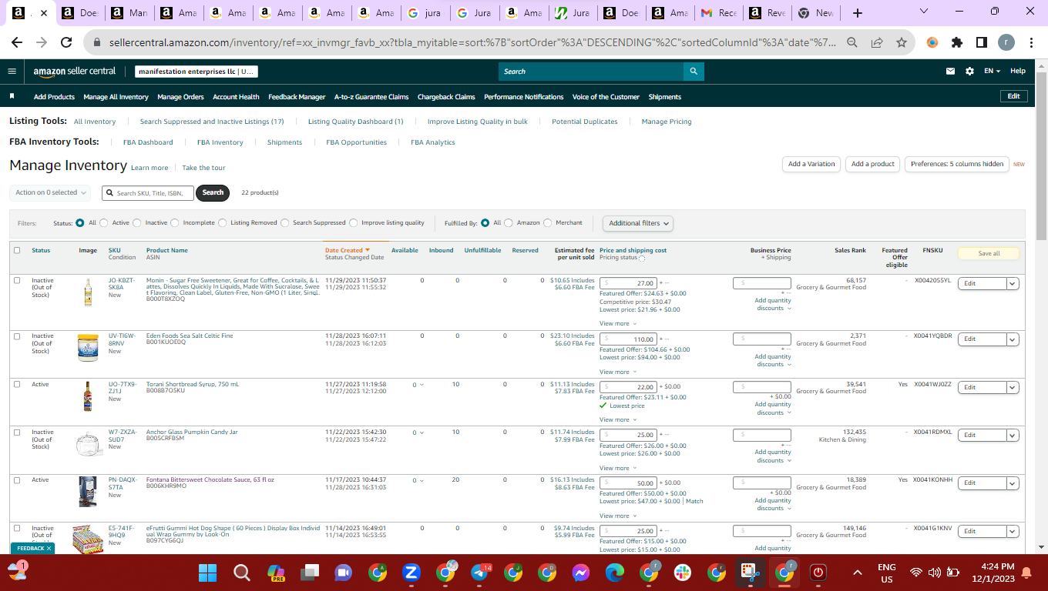Toggle the browser side panel icon
Screen dimensions: 1048x591
tap(982, 43)
